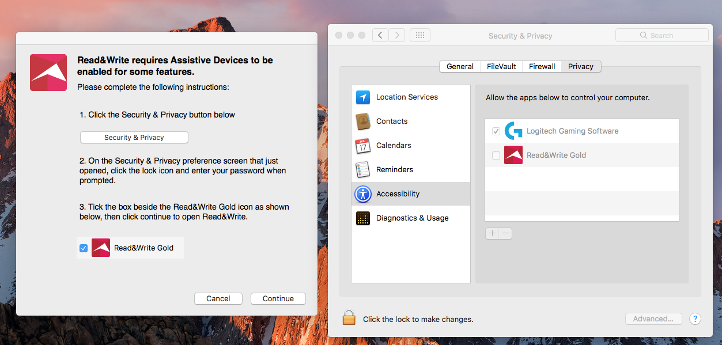The image size is (722, 345).
Task: Go forward with the right chevron button
Action: pos(397,35)
